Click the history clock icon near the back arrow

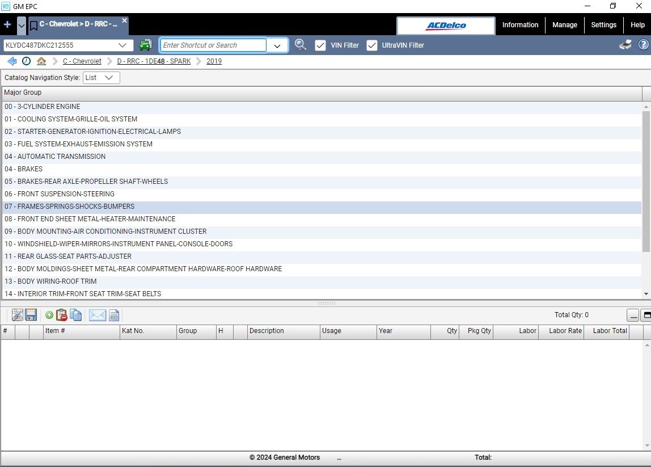pos(26,61)
